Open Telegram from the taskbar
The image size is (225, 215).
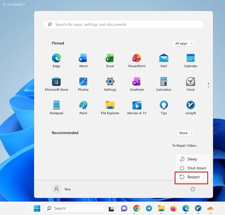[x=149, y=208]
